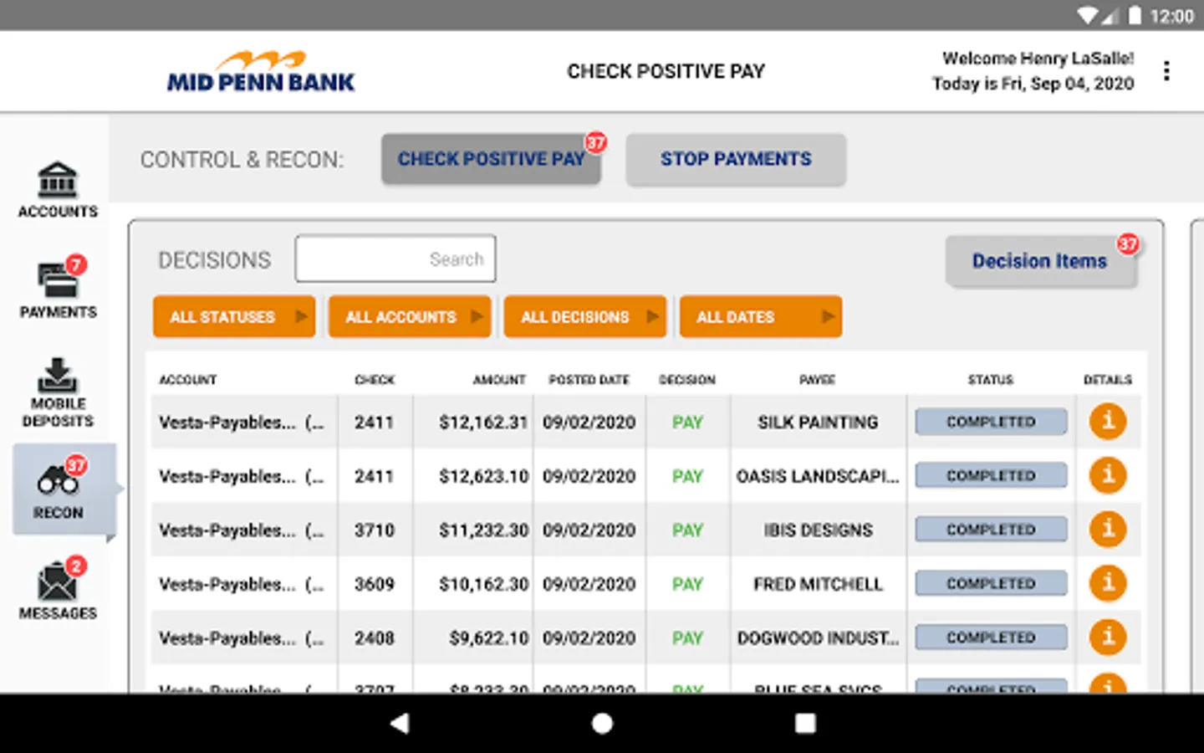
Task: View details for DOGWOOD INDUST check
Action: tap(1108, 637)
